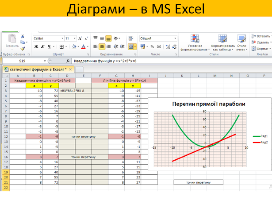Click the blank new tab button

tap(79, 69)
